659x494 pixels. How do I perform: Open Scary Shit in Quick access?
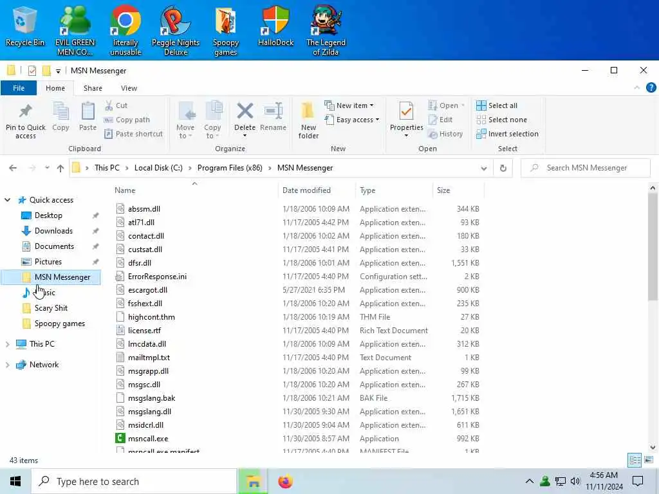(51, 308)
